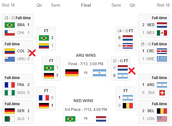Click the Mexico flag next to MEX
Viewport: 172px width, 126px height.
(x=162, y=33)
